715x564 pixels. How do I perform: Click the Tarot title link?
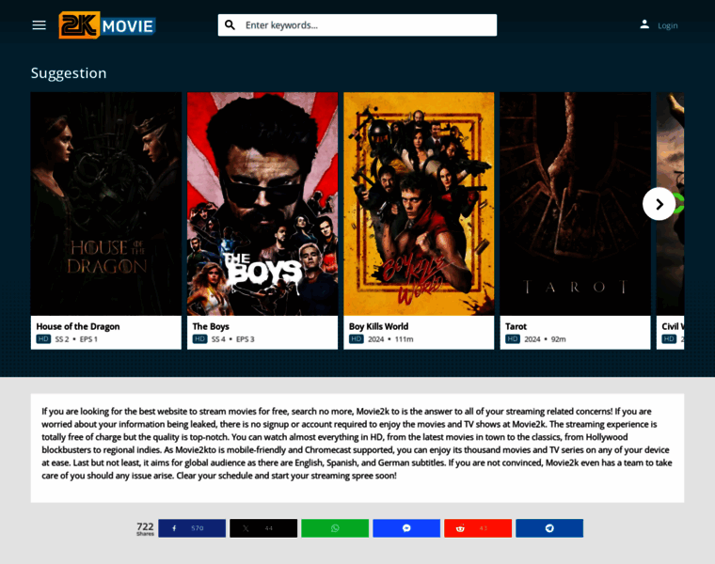tap(516, 326)
